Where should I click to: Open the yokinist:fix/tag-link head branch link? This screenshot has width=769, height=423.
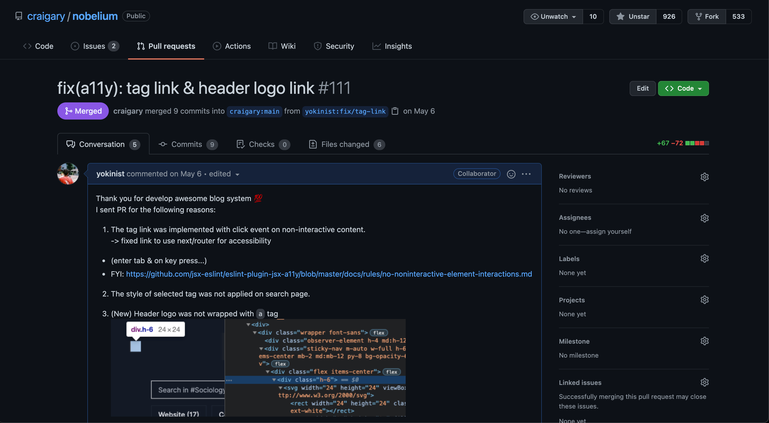pyautogui.click(x=345, y=112)
